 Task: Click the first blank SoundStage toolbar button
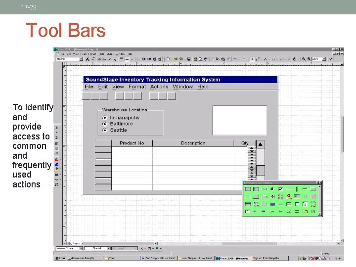87,96
